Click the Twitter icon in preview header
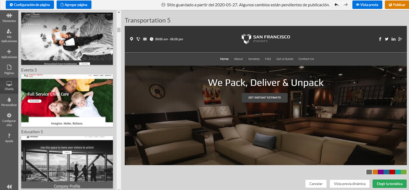 [x=387, y=39]
